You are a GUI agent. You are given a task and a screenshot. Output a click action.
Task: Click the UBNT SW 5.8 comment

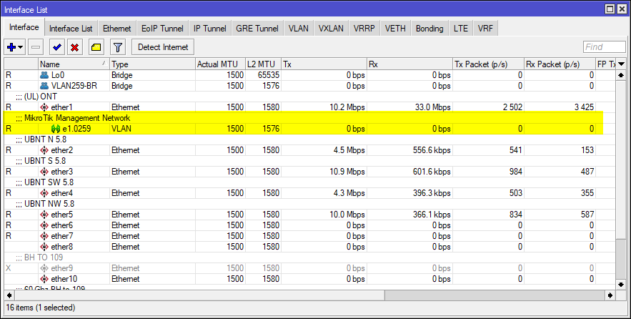coord(44,182)
